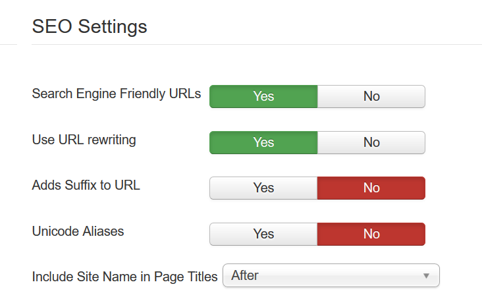The width and height of the screenshot is (482, 303).
Task: Click the After value text in the select box
Action: point(245,275)
